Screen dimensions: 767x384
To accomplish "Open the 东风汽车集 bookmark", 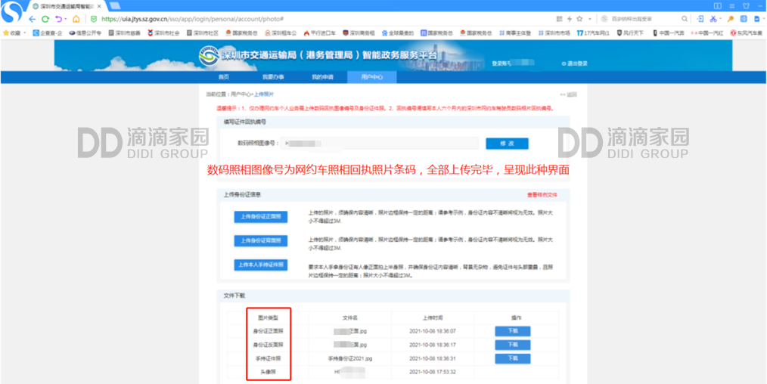I will [x=746, y=33].
